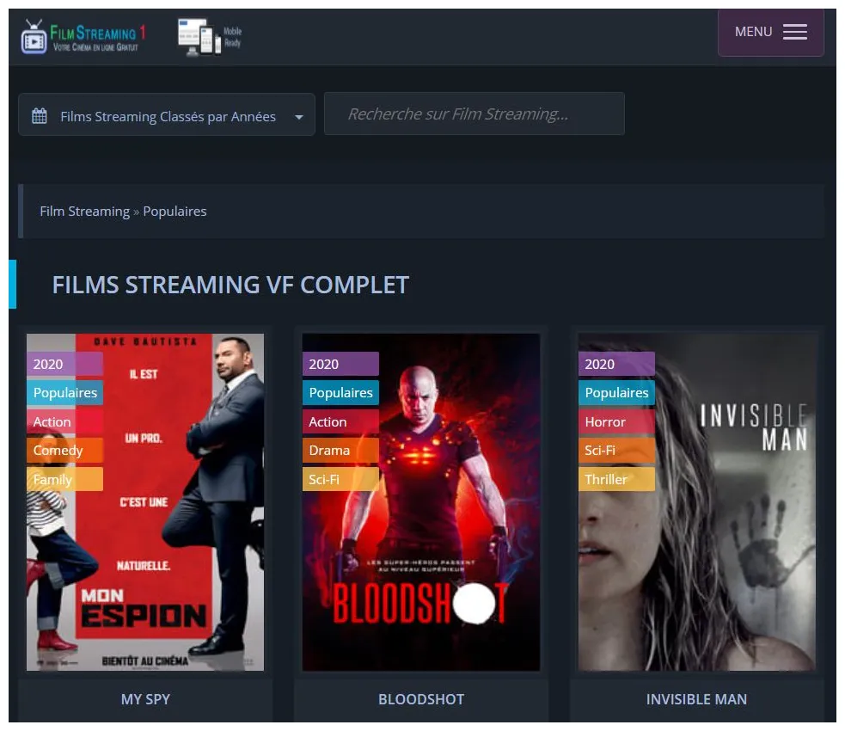Select Populaires in the breadcrumb trail
Image resolution: width=845 pixels, height=731 pixels.
click(175, 211)
